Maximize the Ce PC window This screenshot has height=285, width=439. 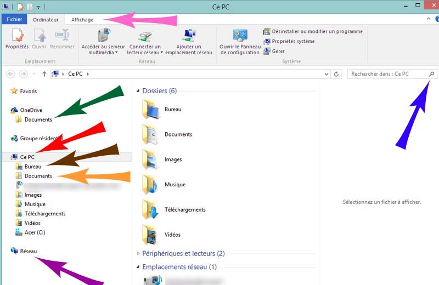coord(418,5)
